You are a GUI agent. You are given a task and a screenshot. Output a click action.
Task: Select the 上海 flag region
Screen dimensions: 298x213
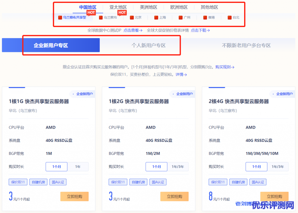(160, 17)
